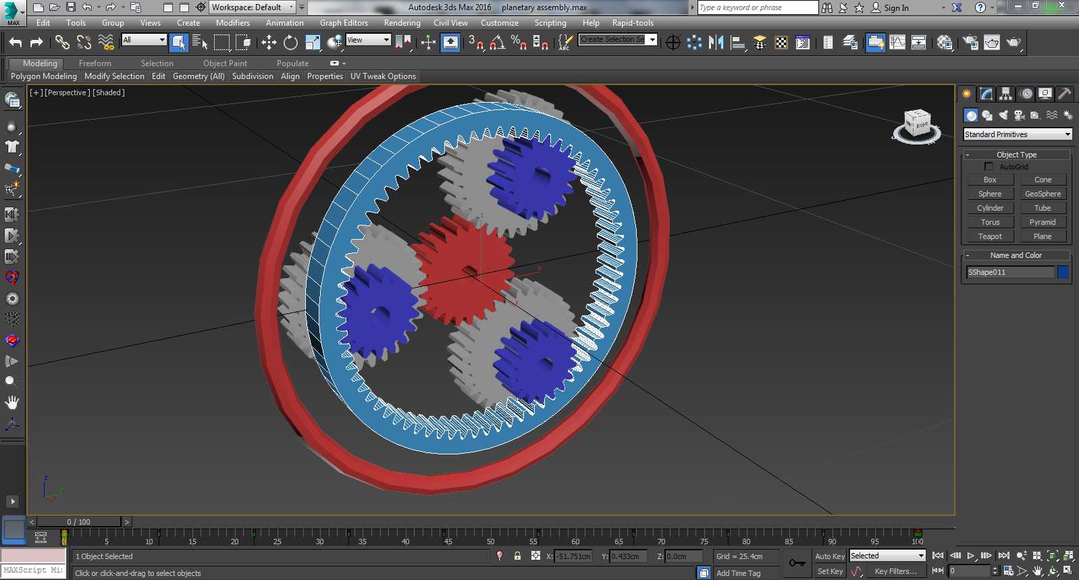This screenshot has width=1079, height=580.
Task: Toggle Auto Key animation mode
Action: (x=830, y=556)
